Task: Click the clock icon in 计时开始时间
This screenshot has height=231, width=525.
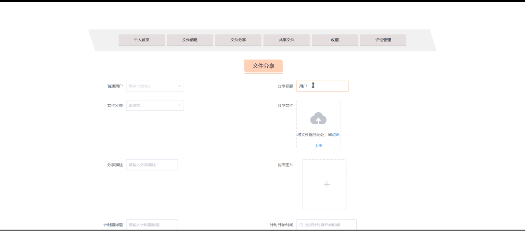Action: click(301, 225)
